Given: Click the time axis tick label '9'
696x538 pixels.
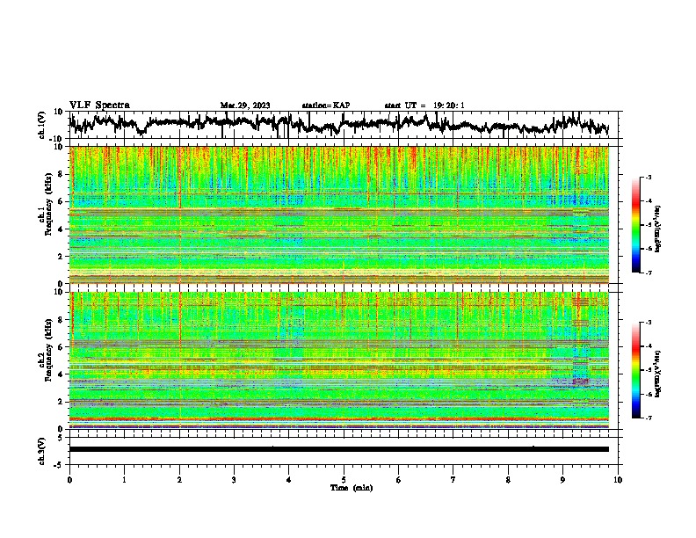Looking at the screenshot, I should click(562, 480).
